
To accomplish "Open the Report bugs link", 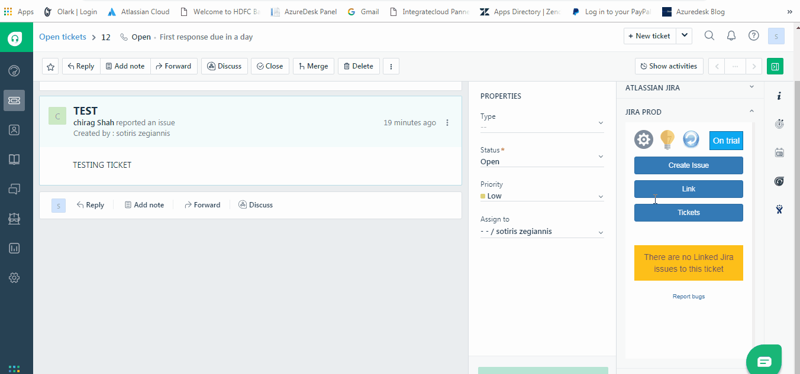I will click(689, 297).
